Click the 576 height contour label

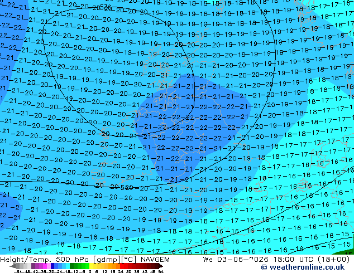(x=106, y=7)
